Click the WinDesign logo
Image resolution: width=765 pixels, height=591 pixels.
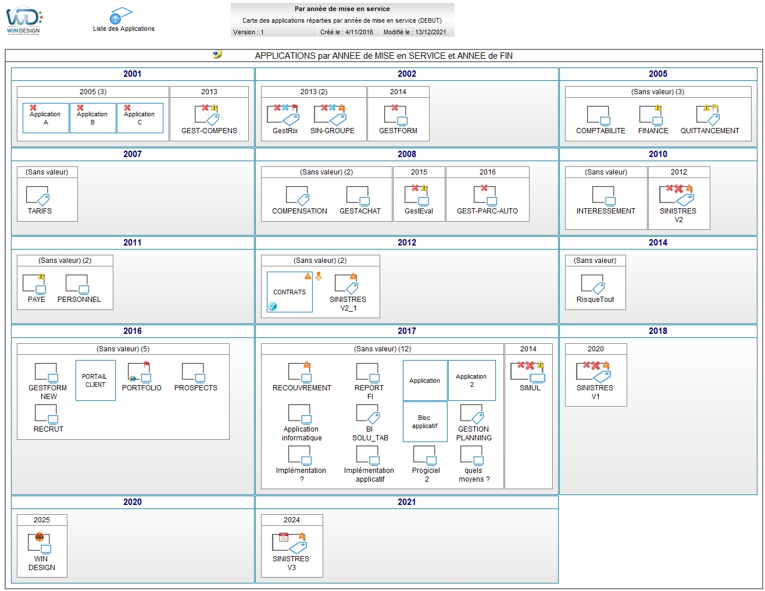24,21
